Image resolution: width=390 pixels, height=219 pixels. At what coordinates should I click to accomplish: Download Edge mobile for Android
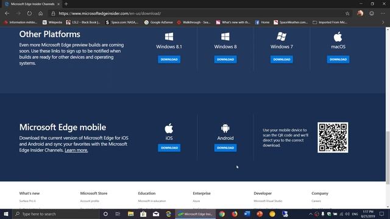[225, 148]
